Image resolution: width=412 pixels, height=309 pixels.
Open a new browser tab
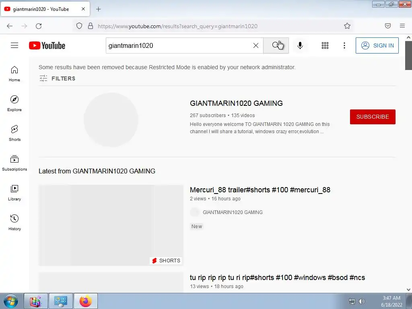coord(98,9)
